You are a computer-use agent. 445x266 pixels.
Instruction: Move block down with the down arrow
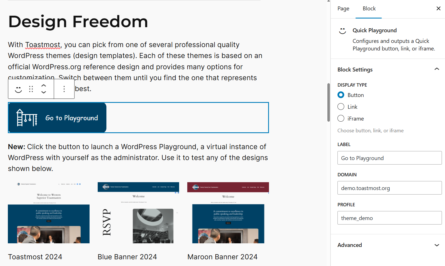[44, 92]
